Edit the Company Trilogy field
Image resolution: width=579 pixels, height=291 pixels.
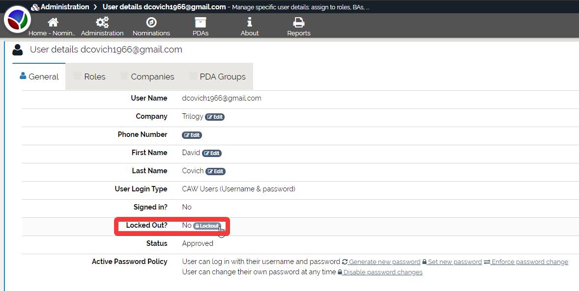click(x=215, y=117)
